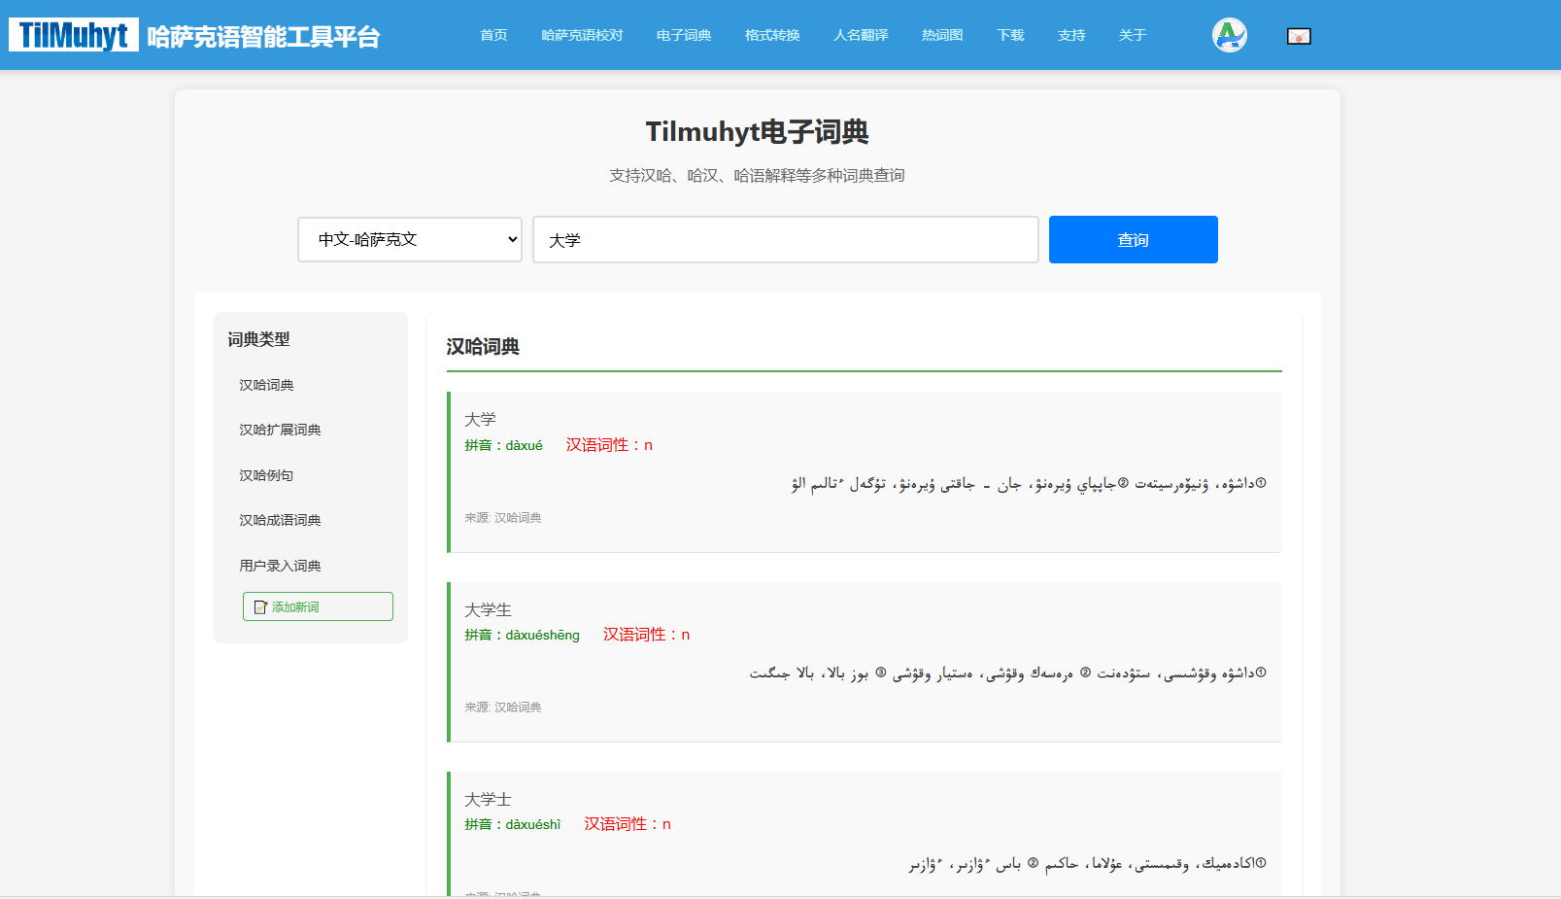Viewport: 1561px width, 899px height.
Task: Select 汉哈扩展词典 dictionary type
Action: click(x=281, y=429)
